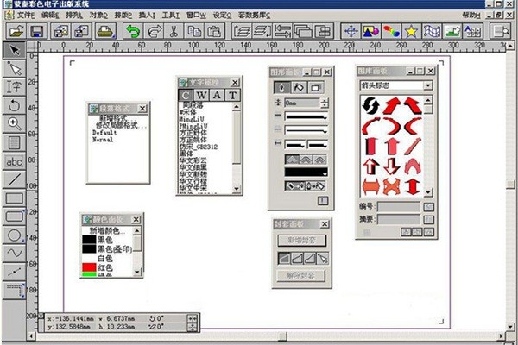The width and height of the screenshot is (518, 345).
Task: Select the rotate tool in left toolbox
Action: click(x=14, y=104)
